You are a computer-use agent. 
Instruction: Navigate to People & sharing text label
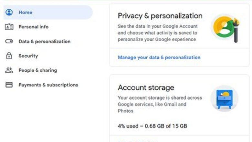[37, 70]
